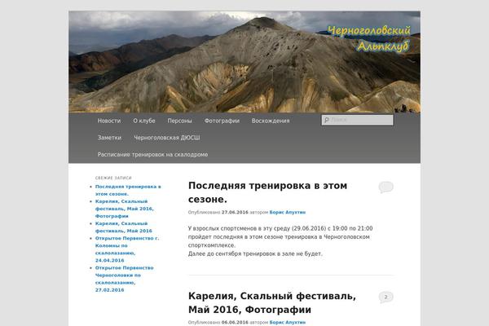Open the О клубе menu item
This screenshot has height=326, width=489.
coord(144,121)
